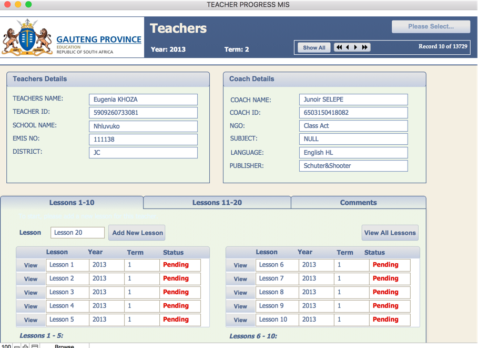Open the Lesson 20 selection field
This screenshot has width=478, height=348.
(x=78, y=233)
